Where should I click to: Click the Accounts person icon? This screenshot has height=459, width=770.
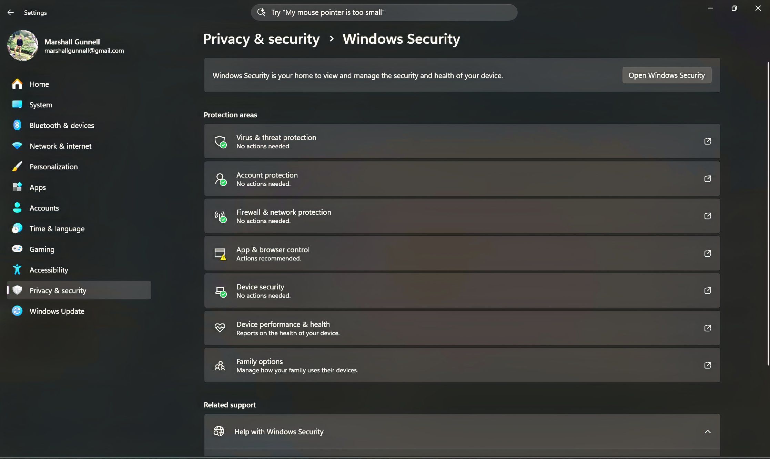17,208
